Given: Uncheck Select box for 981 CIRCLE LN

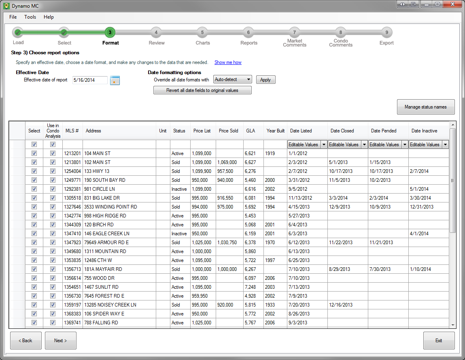Looking at the screenshot, I should coord(34,189).
